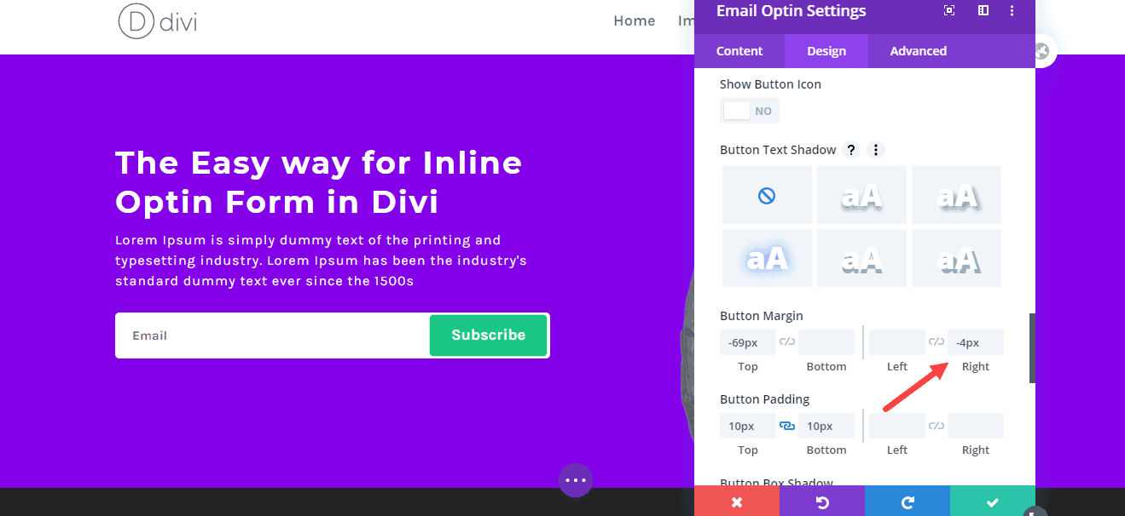Image resolution: width=1125 pixels, height=516 pixels.
Task: Expand the settings modal to fullscreen
Action: click(x=949, y=11)
